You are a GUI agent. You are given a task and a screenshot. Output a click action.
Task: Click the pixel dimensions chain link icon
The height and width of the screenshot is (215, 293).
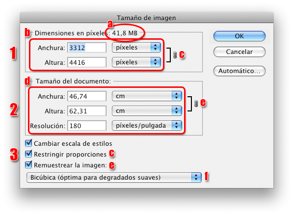coord(175,55)
